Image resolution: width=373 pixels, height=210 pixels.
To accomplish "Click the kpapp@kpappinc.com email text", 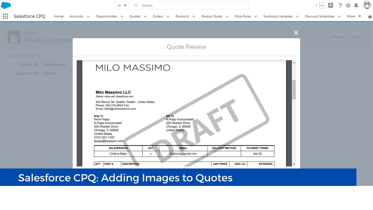I will coord(109,141).
